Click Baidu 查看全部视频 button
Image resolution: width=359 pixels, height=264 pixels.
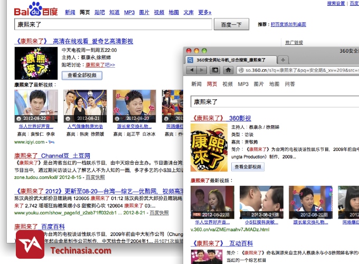tap(82, 76)
